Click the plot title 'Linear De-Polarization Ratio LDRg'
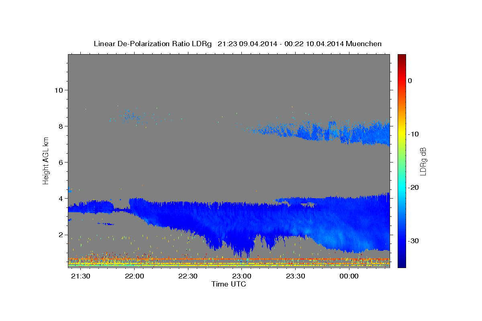This screenshot has width=482, height=321. click(153, 44)
